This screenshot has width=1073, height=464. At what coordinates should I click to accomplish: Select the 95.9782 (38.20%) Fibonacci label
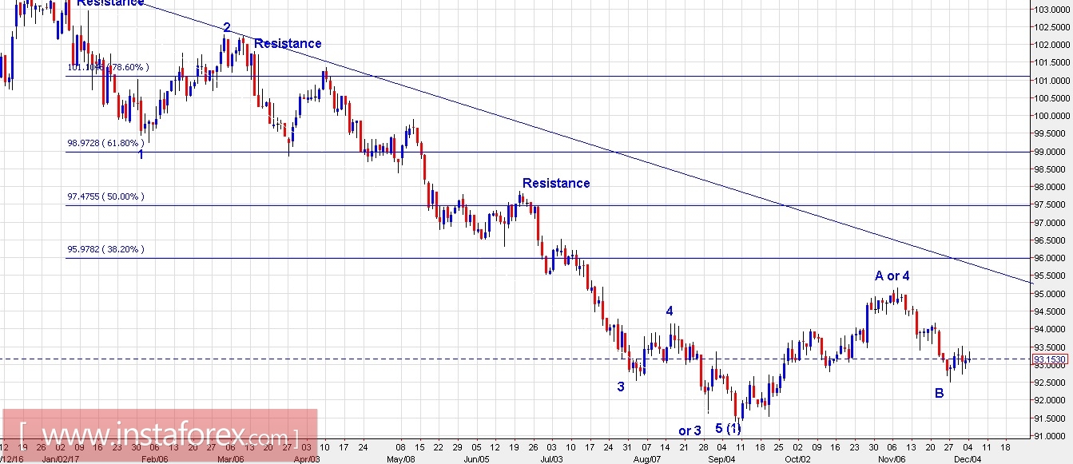106,249
